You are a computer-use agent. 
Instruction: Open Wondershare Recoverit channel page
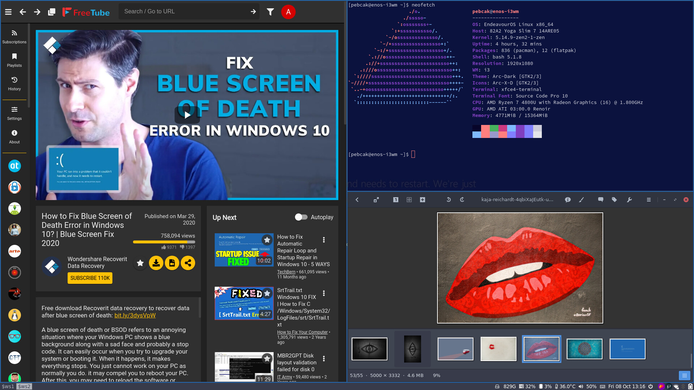97,263
